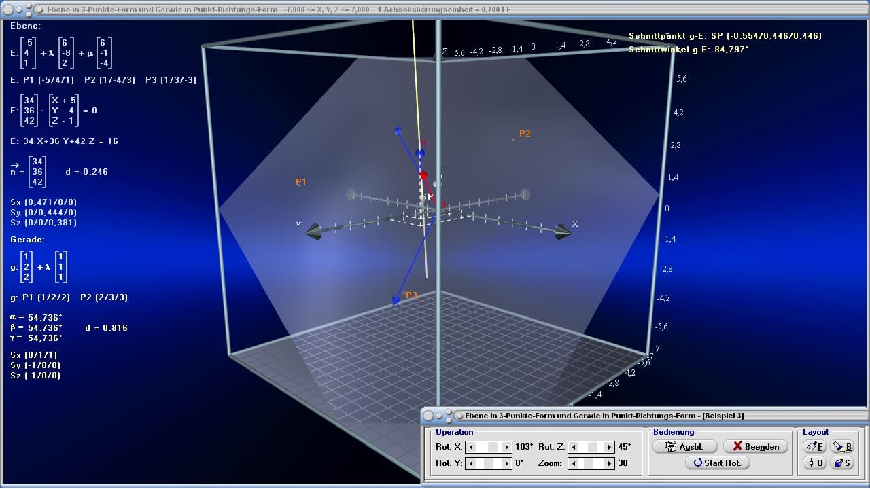
Task: Click the Rot. X left arrow
Action: click(471, 447)
